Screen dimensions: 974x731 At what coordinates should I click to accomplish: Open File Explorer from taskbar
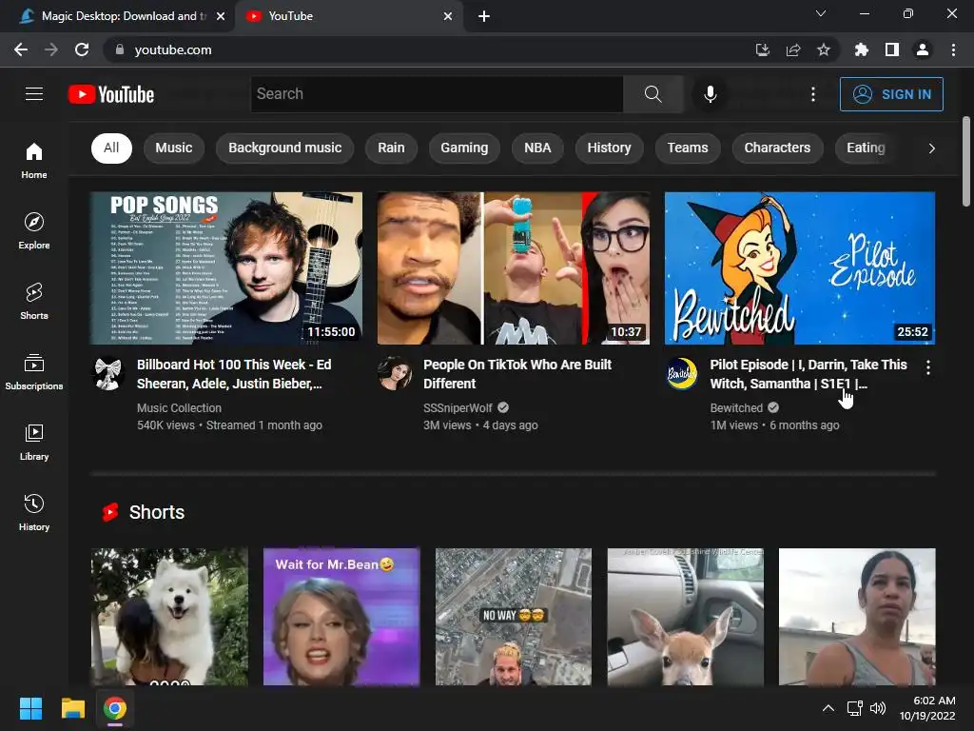pyautogui.click(x=72, y=708)
